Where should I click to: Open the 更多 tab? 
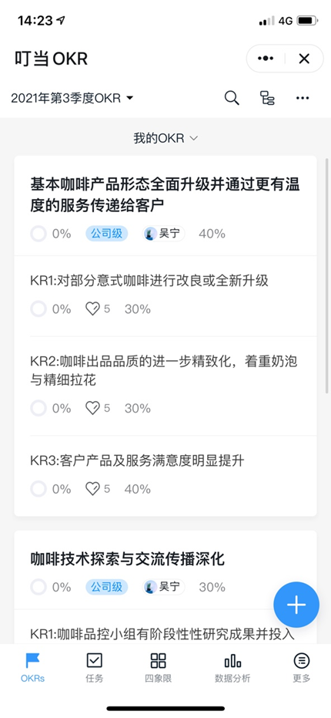click(x=301, y=668)
